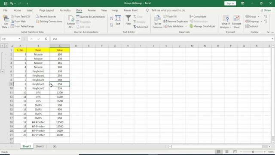Open Advanced filter options
Screen dimensions: 275x155
pyautogui.click(x=141, y=27)
